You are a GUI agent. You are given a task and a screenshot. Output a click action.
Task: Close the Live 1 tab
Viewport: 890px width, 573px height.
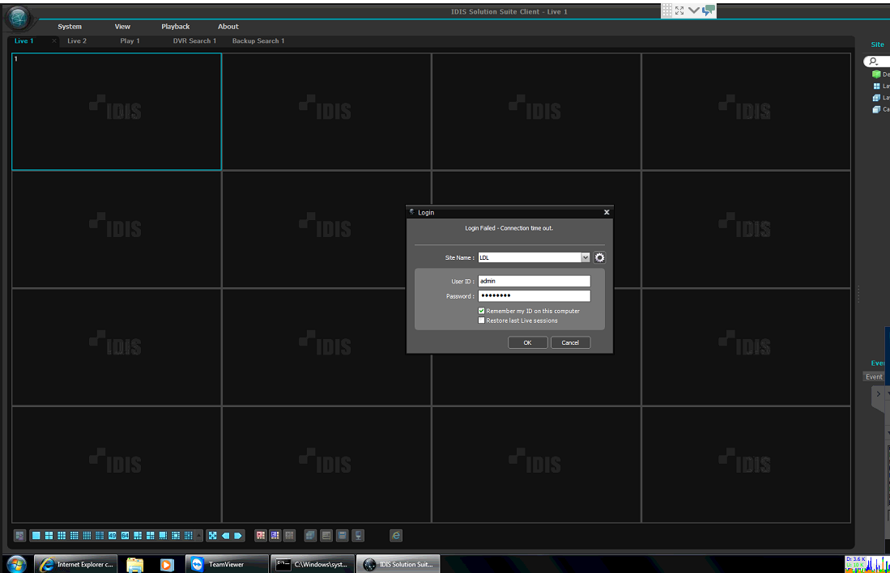pos(54,40)
